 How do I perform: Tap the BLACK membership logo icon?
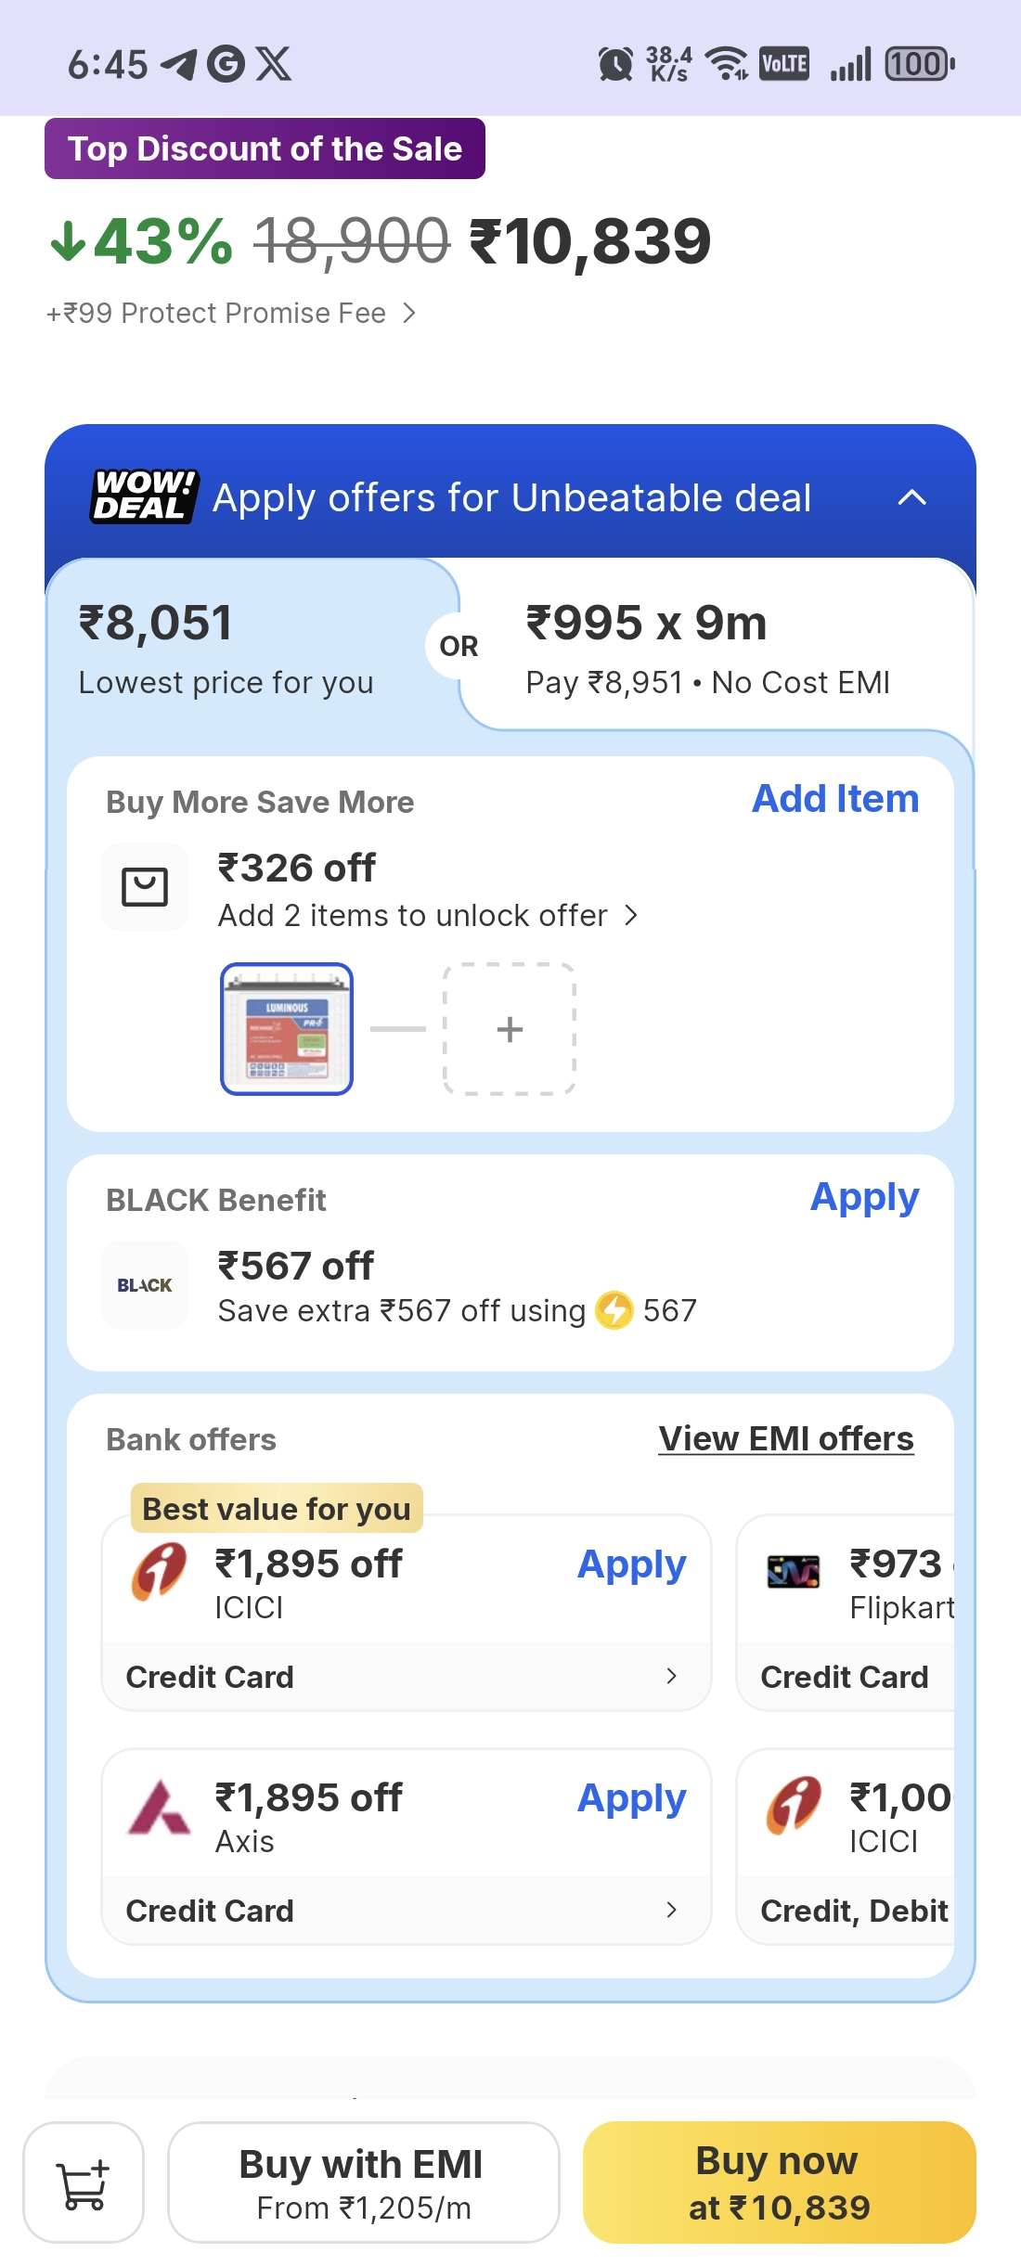[x=145, y=1285]
